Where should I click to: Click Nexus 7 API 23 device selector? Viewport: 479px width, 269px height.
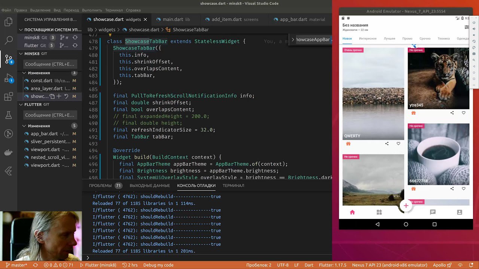pyautogui.click(x=390, y=265)
